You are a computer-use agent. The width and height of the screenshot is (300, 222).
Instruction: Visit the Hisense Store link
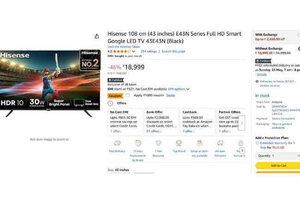click(x=124, y=47)
